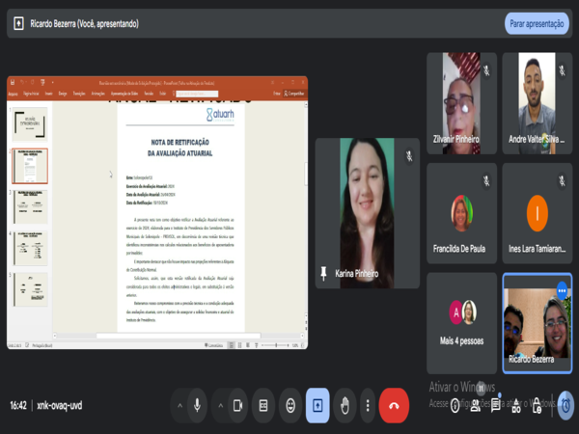
Task: Click the meeting code xnk-ovaq-uvd
Action: (60, 406)
